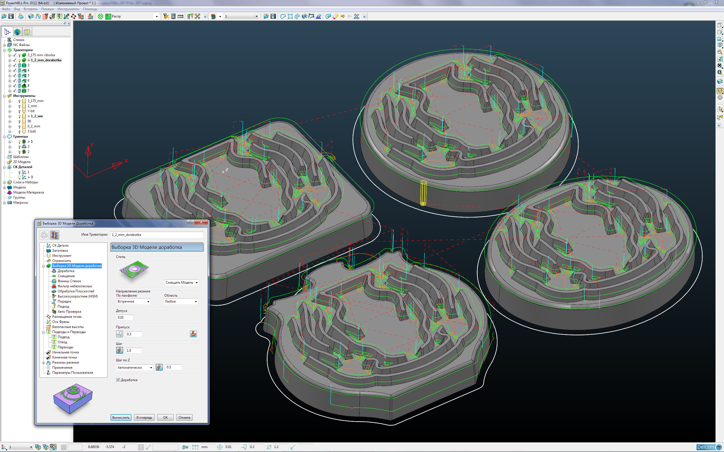
Task: Open the Смещать Модель style dropdown
Action: coord(182,282)
